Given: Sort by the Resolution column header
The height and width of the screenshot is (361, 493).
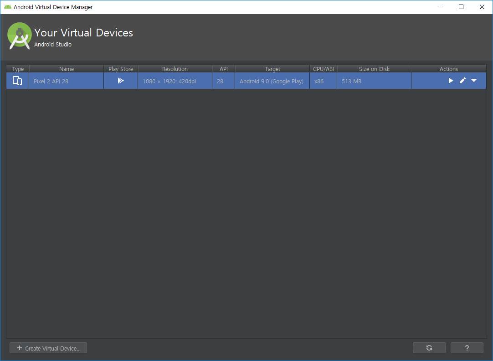Looking at the screenshot, I should tap(175, 69).
